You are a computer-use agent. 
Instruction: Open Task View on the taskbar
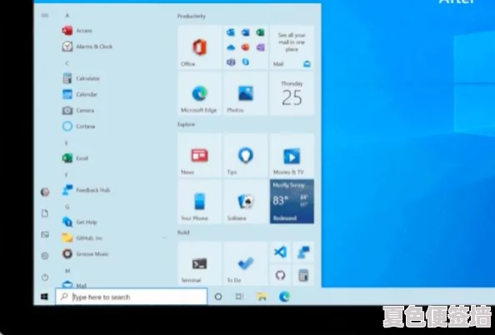click(239, 297)
